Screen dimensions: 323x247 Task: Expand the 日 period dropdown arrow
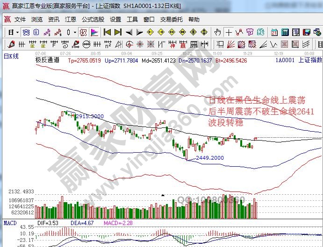pos(17,32)
